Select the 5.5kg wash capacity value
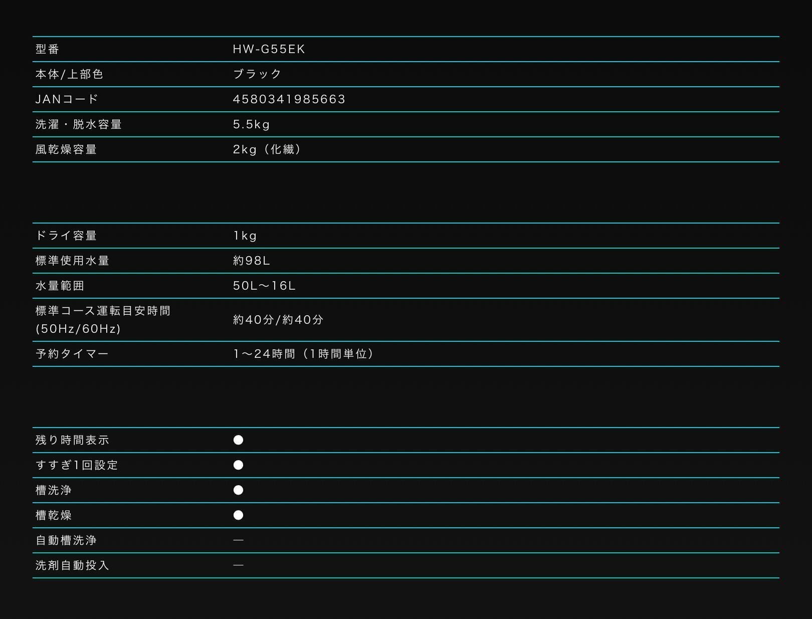The image size is (812, 619). pos(252,124)
